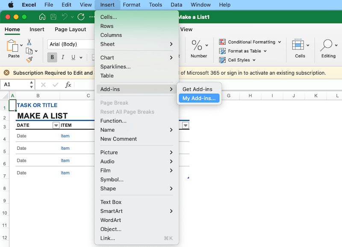Click the Item cell in row 5
Viewport: 342px width, 247px height.
pos(65,148)
